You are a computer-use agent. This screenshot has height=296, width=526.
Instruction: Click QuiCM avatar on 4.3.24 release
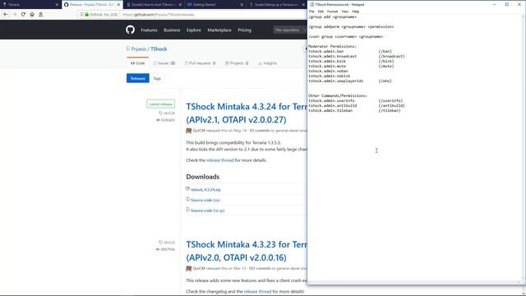(x=188, y=131)
